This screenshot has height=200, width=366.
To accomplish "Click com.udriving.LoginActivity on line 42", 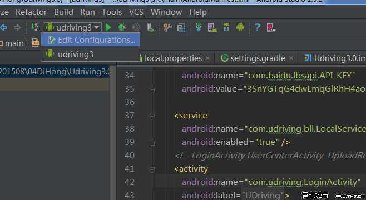I will point(302,182).
